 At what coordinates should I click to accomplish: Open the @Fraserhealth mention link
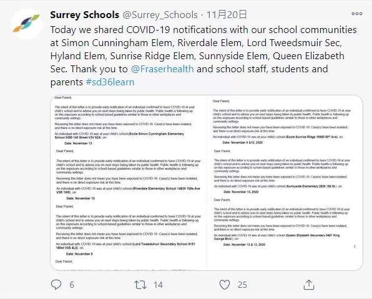pyautogui.click(x=162, y=69)
